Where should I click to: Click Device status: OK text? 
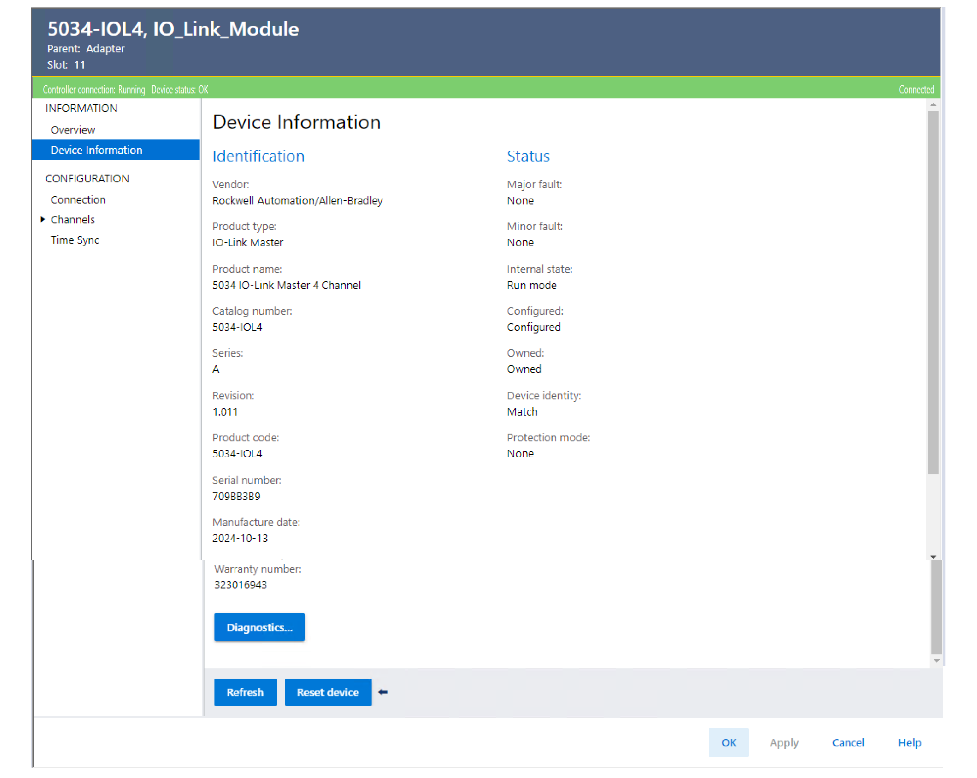[x=180, y=90]
